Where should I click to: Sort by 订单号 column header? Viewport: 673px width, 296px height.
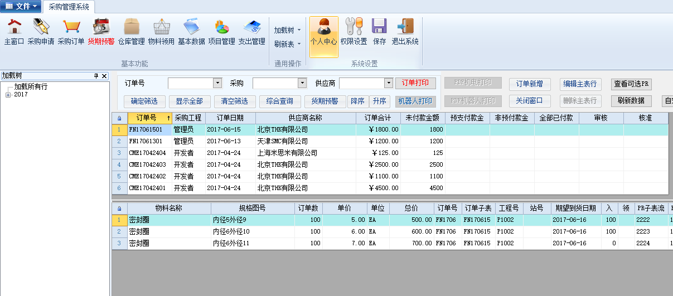tap(149, 118)
